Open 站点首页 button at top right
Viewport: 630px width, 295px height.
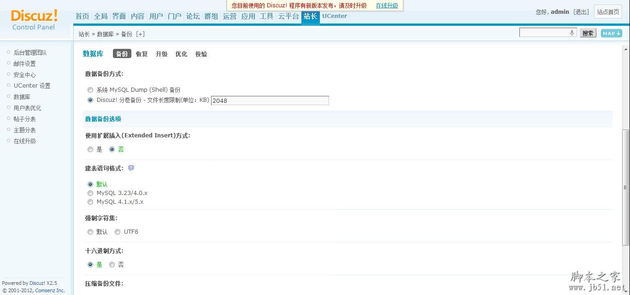click(608, 12)
